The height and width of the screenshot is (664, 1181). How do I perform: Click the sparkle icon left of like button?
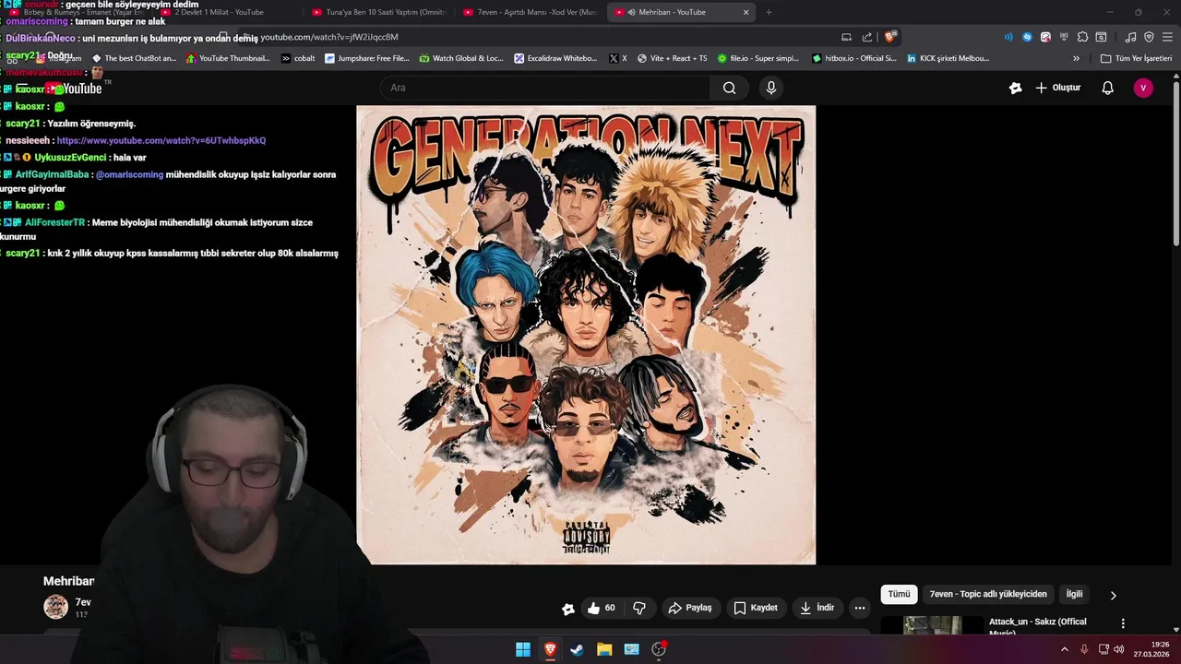point(568,608)
